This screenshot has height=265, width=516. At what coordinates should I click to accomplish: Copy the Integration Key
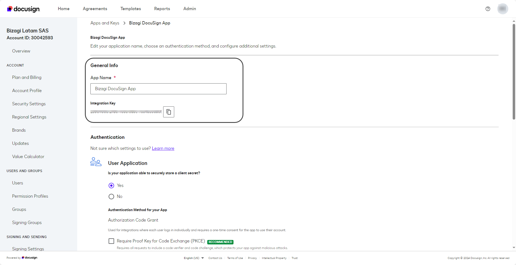click(169, 112)
